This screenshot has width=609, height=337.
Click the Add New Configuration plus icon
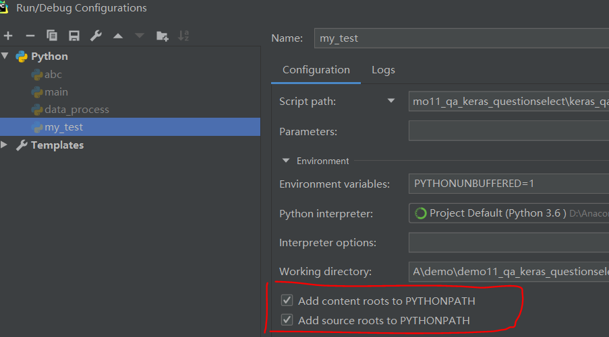[8, 36]
